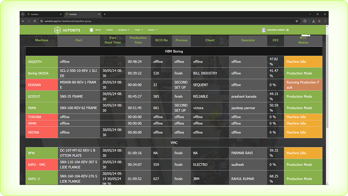The image size is (348, 196).
Task: Click the operator name RAHUL KUMAR
Action: (242, 179)
